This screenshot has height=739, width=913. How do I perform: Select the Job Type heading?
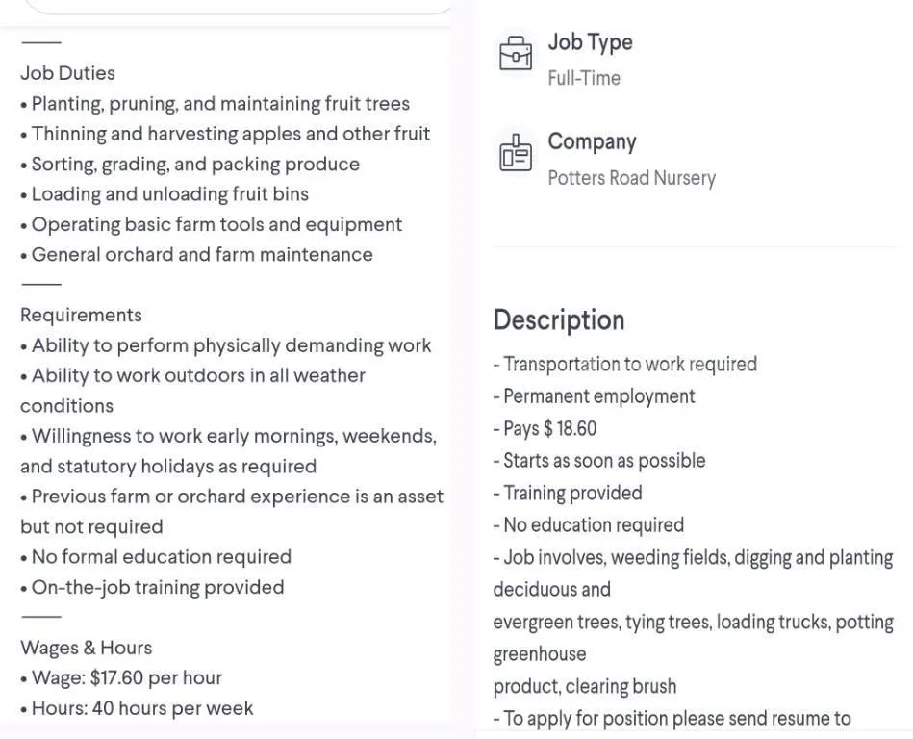click(x=590, y=42)
